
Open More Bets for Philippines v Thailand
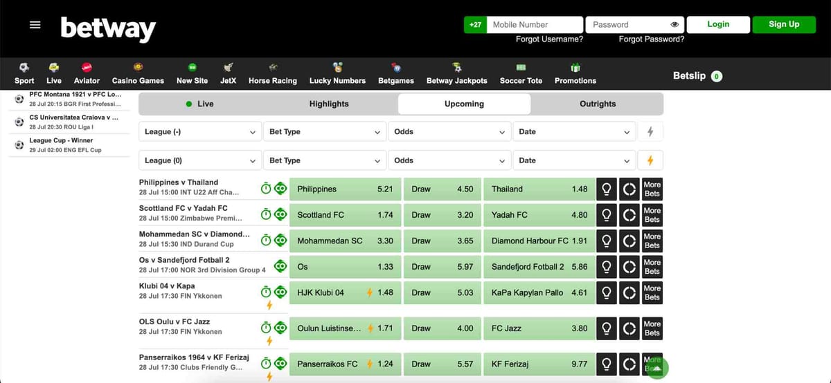(652, 189)
